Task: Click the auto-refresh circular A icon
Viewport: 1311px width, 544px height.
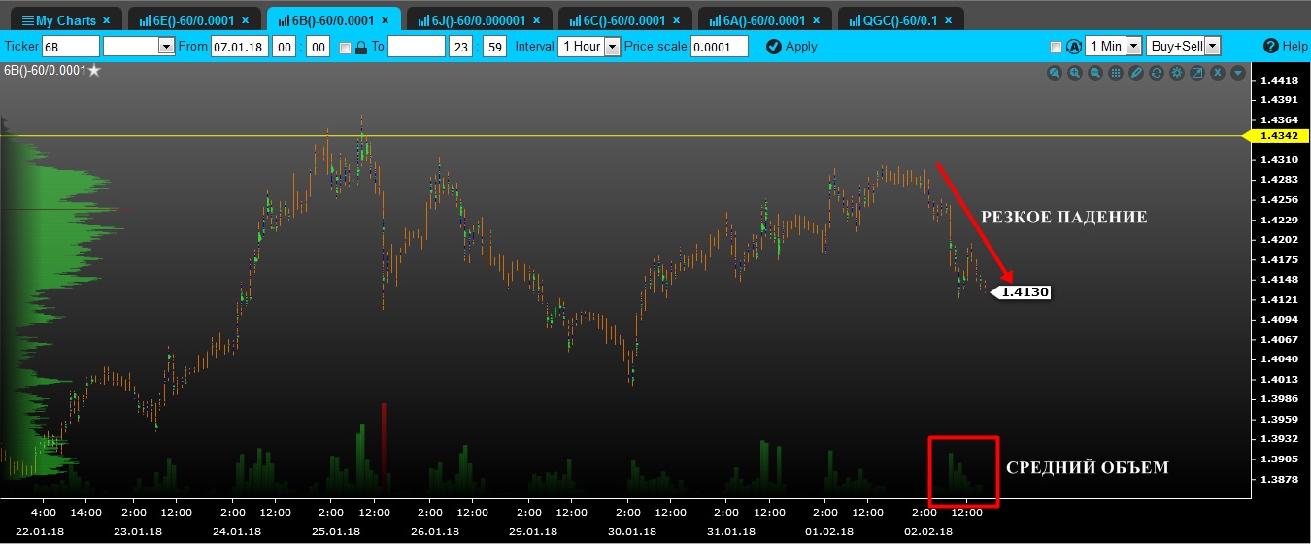Action: 1074,46
